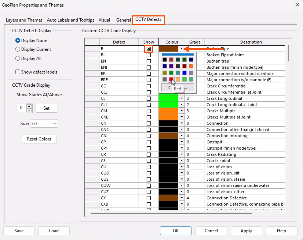The width and height of the screenshot is (303, 240).
Task: Uncheck the Show box for defect B
Action: coord(149,48)
